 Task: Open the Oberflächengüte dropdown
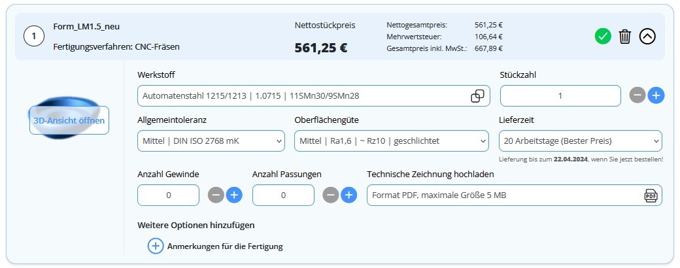[391, 141]
